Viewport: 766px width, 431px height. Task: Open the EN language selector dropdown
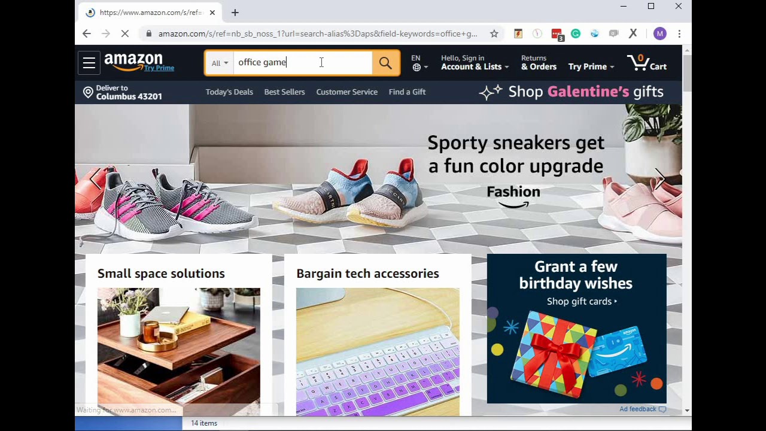420,63
